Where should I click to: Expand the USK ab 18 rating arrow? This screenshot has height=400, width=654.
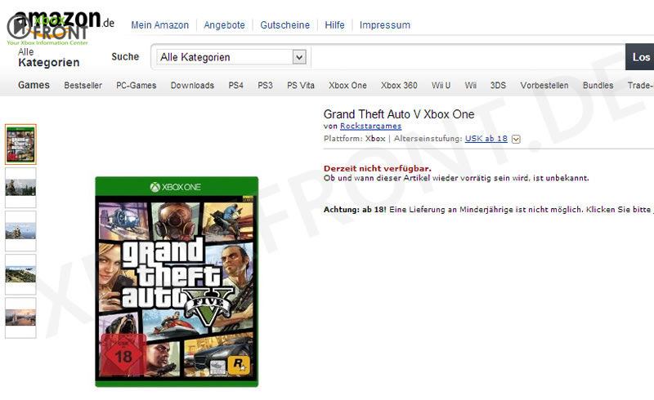516,139
